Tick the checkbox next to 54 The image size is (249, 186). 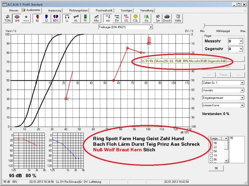pyautogui.click(x=211, y=151)
